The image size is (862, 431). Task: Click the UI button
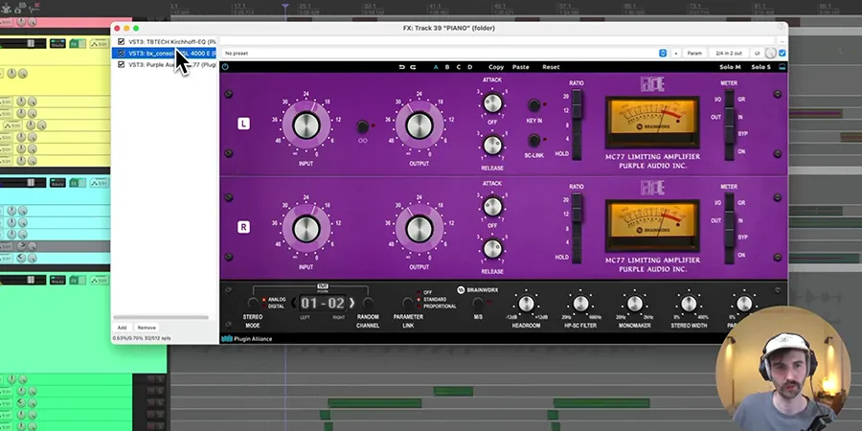coord(757,54)
